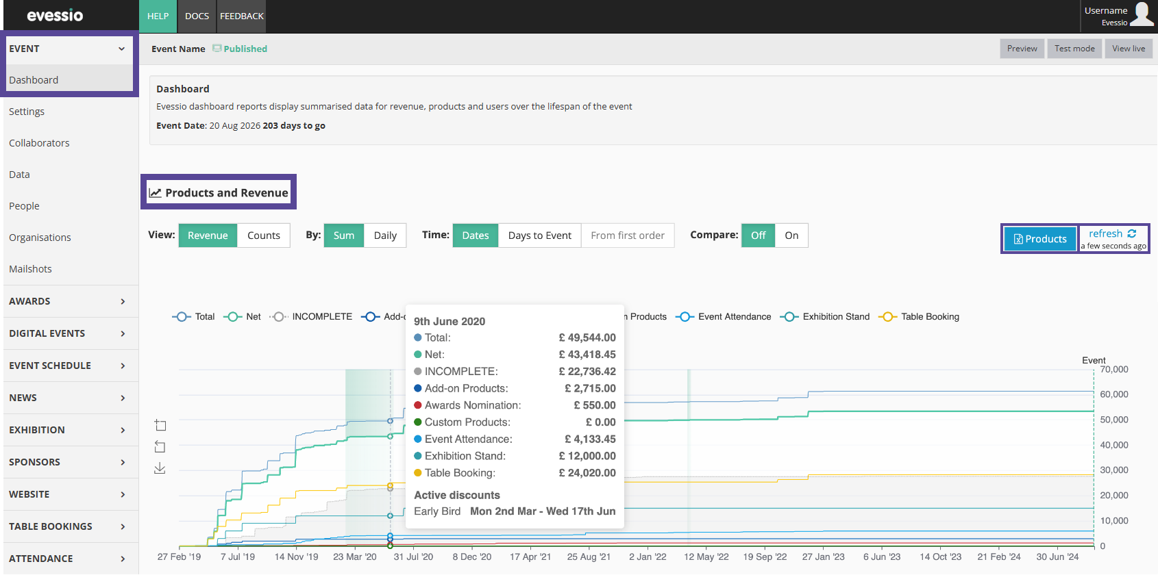Switch the view to Counts

click(264, 235)
